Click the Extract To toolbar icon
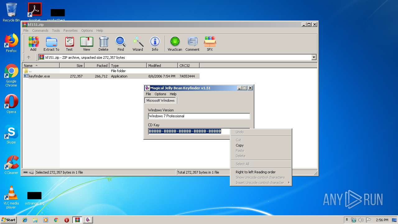This screenshot has width=398, height=224. 51,44
